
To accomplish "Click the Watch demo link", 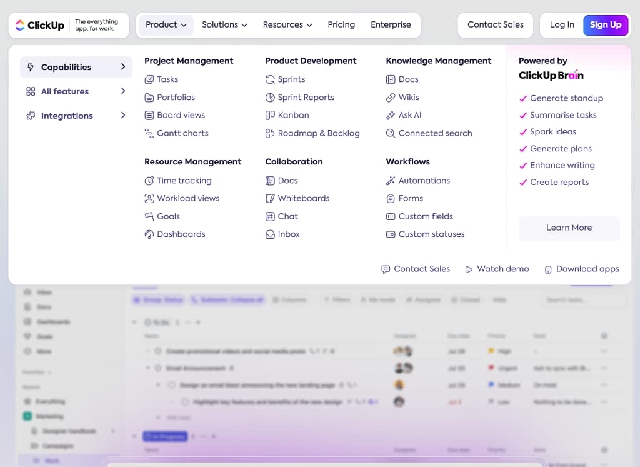I will point(497,269).
